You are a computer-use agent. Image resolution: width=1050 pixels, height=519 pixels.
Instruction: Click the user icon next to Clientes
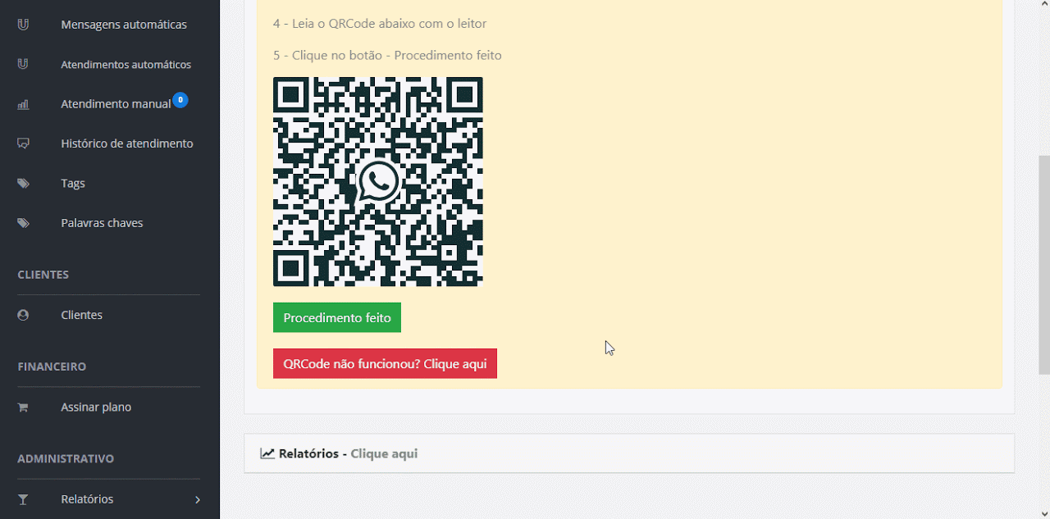coord(23,315)
